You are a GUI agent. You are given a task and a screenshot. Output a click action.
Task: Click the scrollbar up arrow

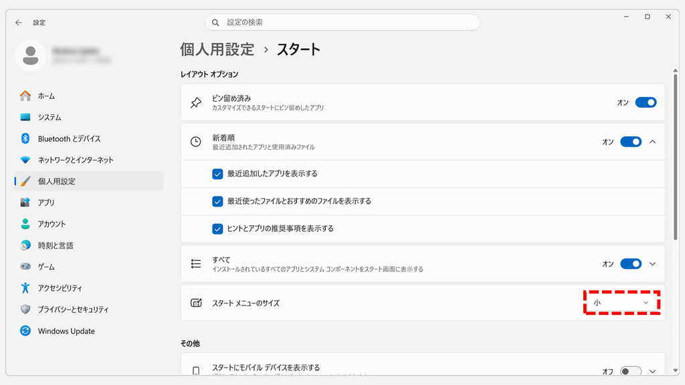(676, 70)
